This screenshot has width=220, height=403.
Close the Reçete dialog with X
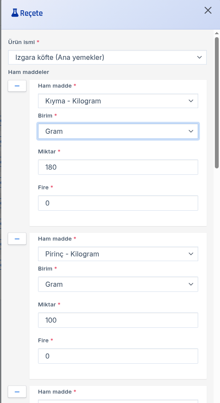pos(208,10)
